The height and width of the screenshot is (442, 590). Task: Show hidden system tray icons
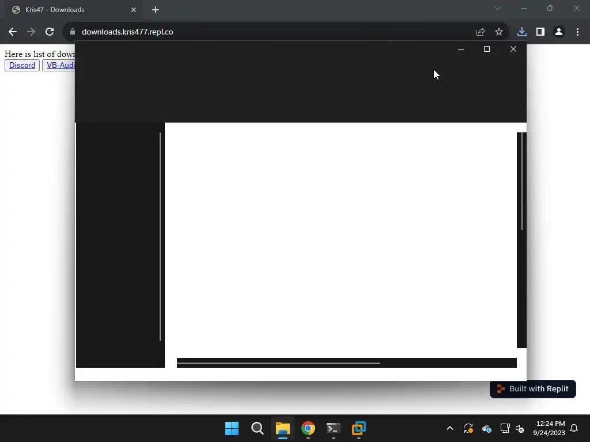(449, 428)
